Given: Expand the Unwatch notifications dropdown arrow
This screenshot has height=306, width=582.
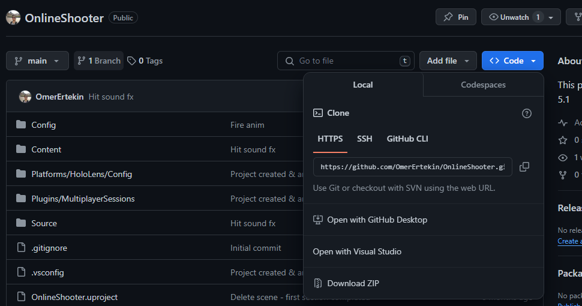Looking at the screenshot, I should tap(551, 17).
